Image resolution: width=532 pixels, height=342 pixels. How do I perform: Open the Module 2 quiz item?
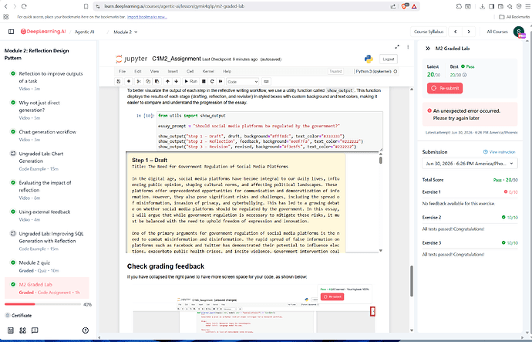47,266
